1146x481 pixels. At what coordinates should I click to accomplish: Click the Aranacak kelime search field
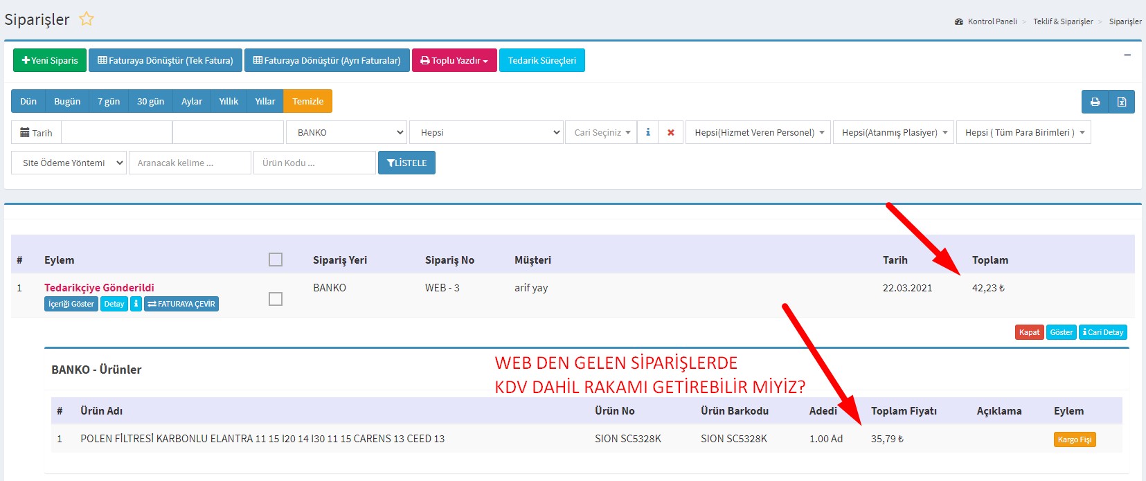click(190, 163)
